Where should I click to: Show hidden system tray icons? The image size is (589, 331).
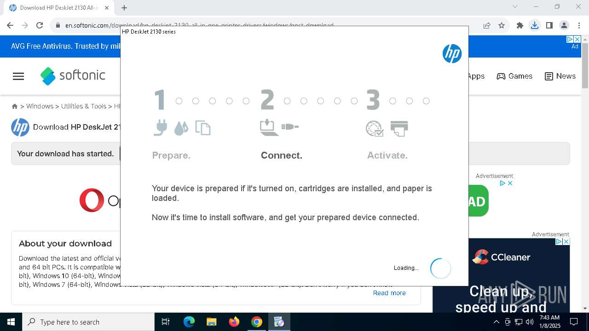pos(496,322)
